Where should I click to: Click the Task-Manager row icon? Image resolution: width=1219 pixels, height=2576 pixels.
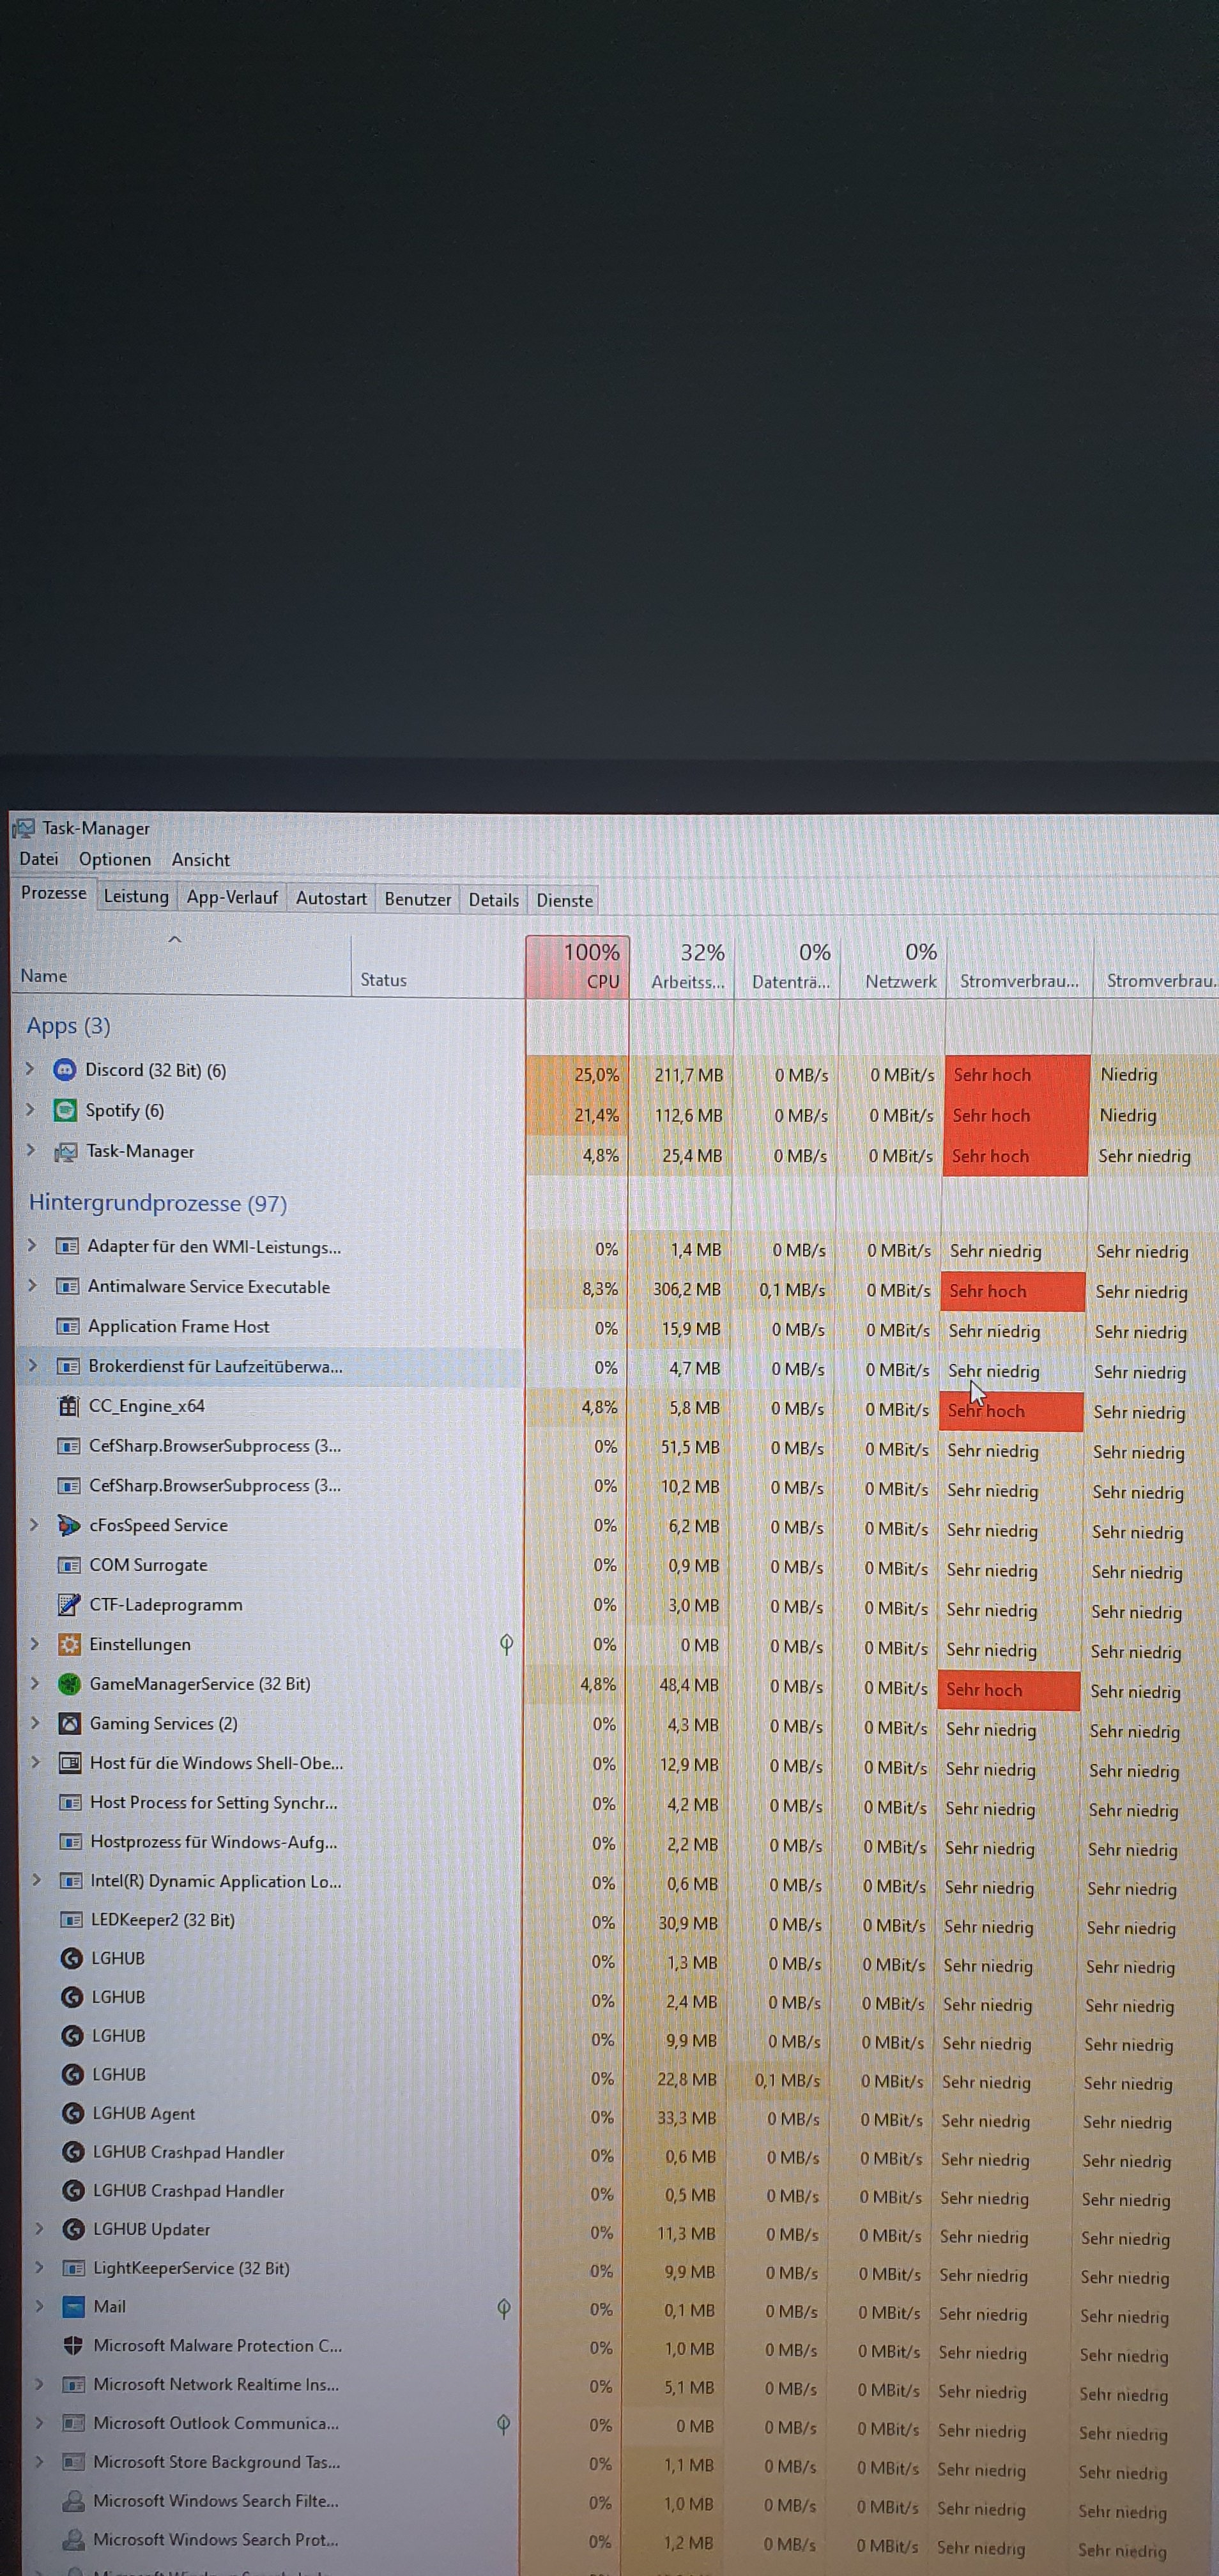coord(66,1152)
